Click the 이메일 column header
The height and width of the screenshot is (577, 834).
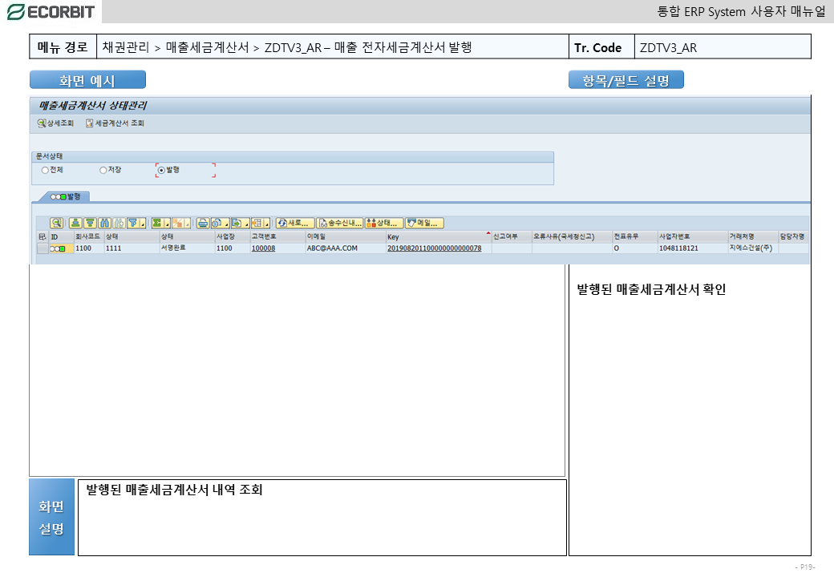tap(345, 237)
